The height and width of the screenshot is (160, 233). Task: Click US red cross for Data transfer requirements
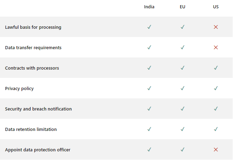click(216, 47)
